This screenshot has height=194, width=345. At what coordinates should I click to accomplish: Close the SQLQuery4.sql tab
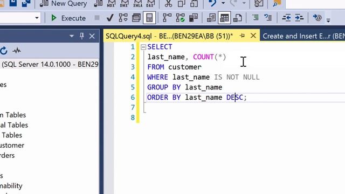click(x=253, y=36)
